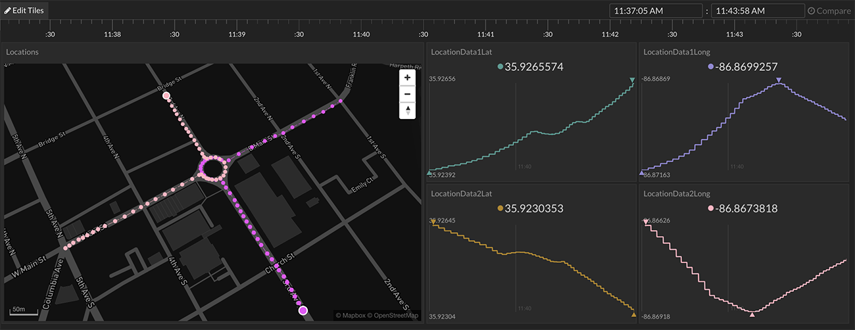Click the pink LocationData2Long legend dot
This screenshot has height=330, width=855.
pyautogui.click(x=711, y=209)
